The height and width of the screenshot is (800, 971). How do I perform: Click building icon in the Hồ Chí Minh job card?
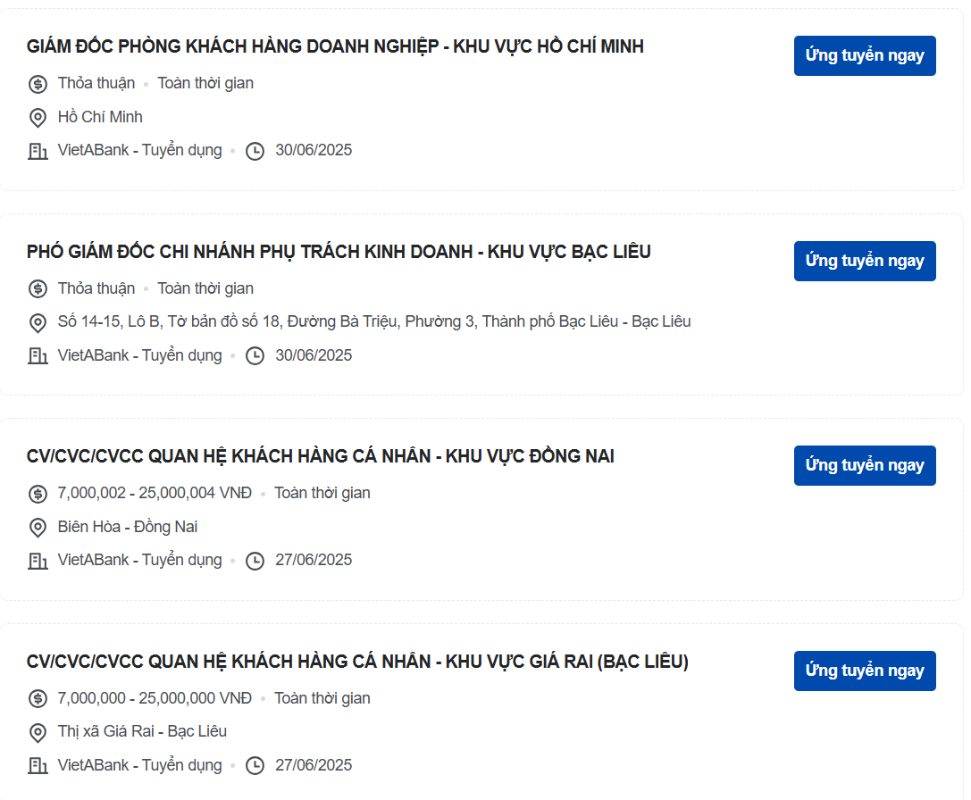tap(38, 151)
